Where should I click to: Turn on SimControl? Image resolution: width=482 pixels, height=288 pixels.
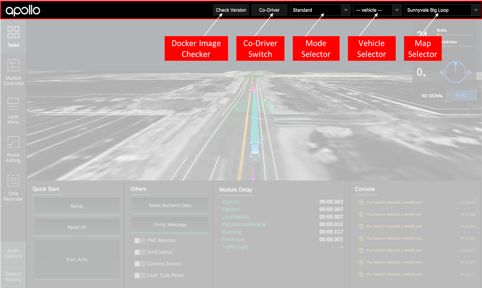[140, 252]
